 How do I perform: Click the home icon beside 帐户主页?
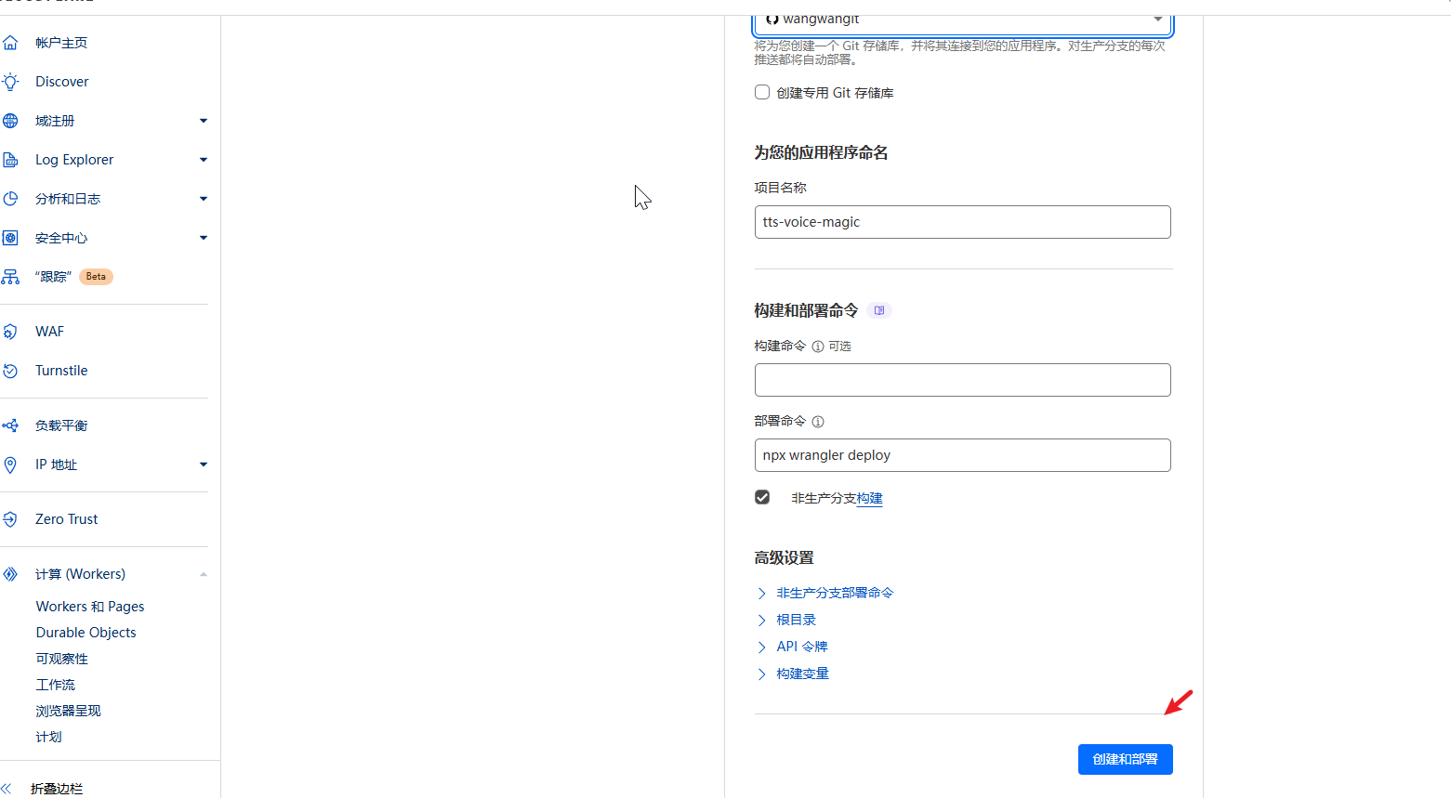coord(11,43)
